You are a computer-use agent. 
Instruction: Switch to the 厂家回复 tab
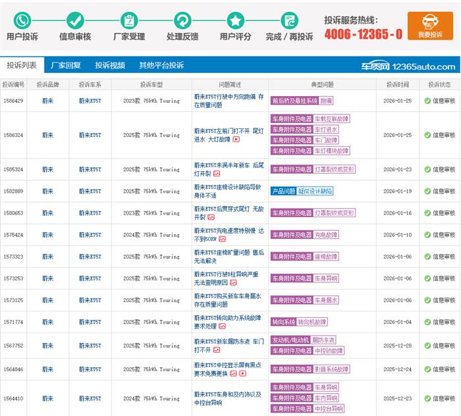[x=66, y=65]
